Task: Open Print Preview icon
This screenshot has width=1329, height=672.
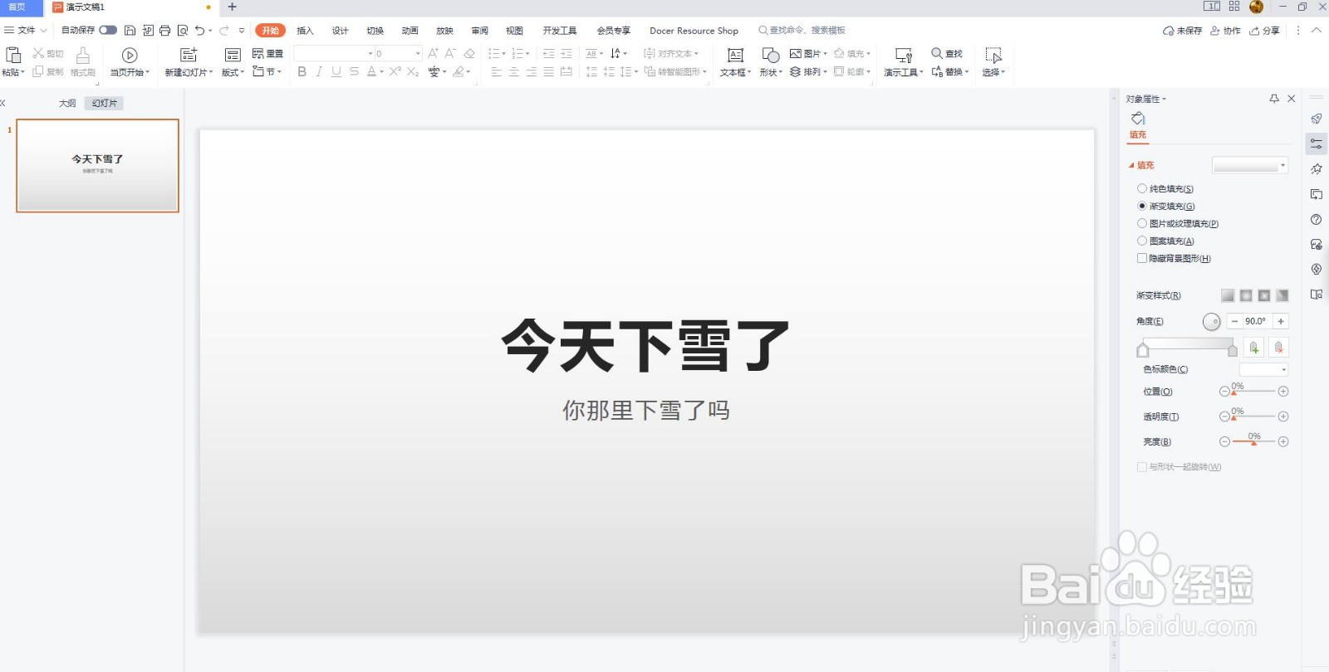Action: coord(183,31)
